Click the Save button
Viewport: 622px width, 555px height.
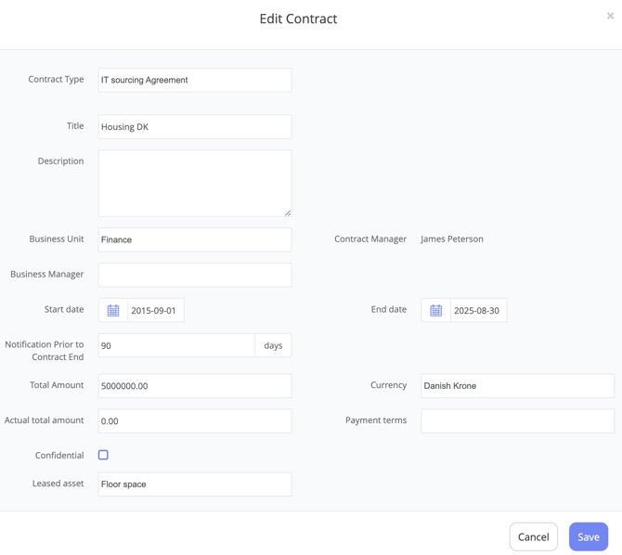coord(589,536)
